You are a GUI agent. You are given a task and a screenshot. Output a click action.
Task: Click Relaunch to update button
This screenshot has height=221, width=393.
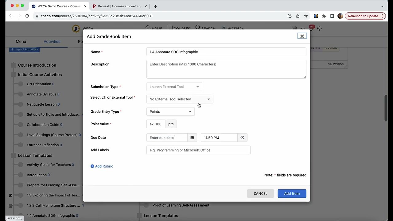(x=363, y=16)
